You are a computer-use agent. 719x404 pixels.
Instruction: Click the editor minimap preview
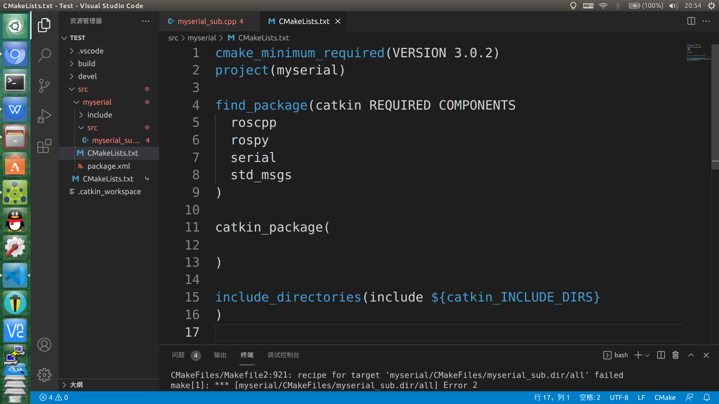[x=698, y=52]
